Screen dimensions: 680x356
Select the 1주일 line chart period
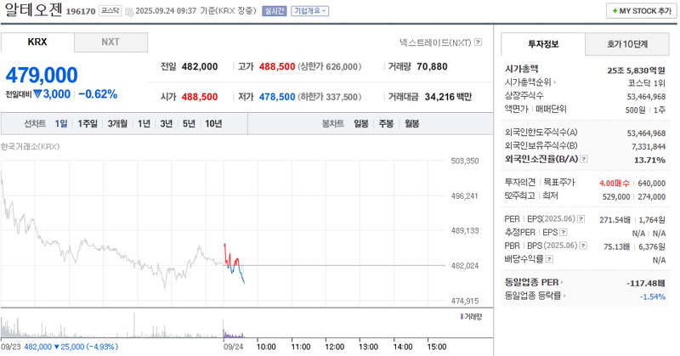coord(88,123)
